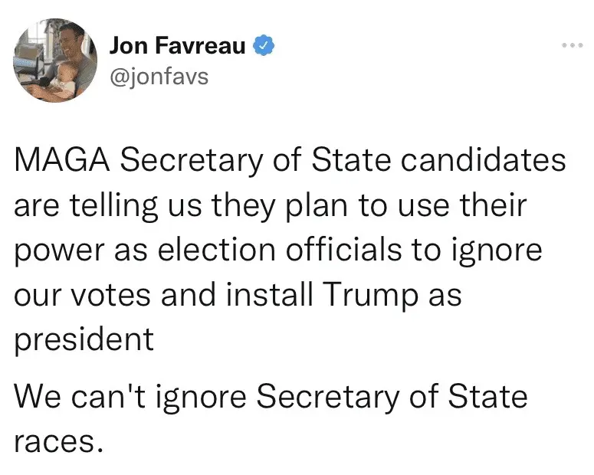Open Jon Favreau's profile picture
This screenshot has height=475, width=594.
coord(56,60)
